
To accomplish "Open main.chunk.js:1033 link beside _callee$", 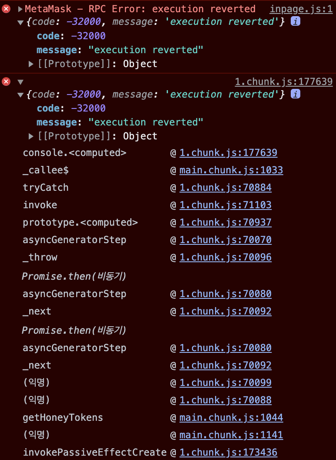I will coord(231,170).
